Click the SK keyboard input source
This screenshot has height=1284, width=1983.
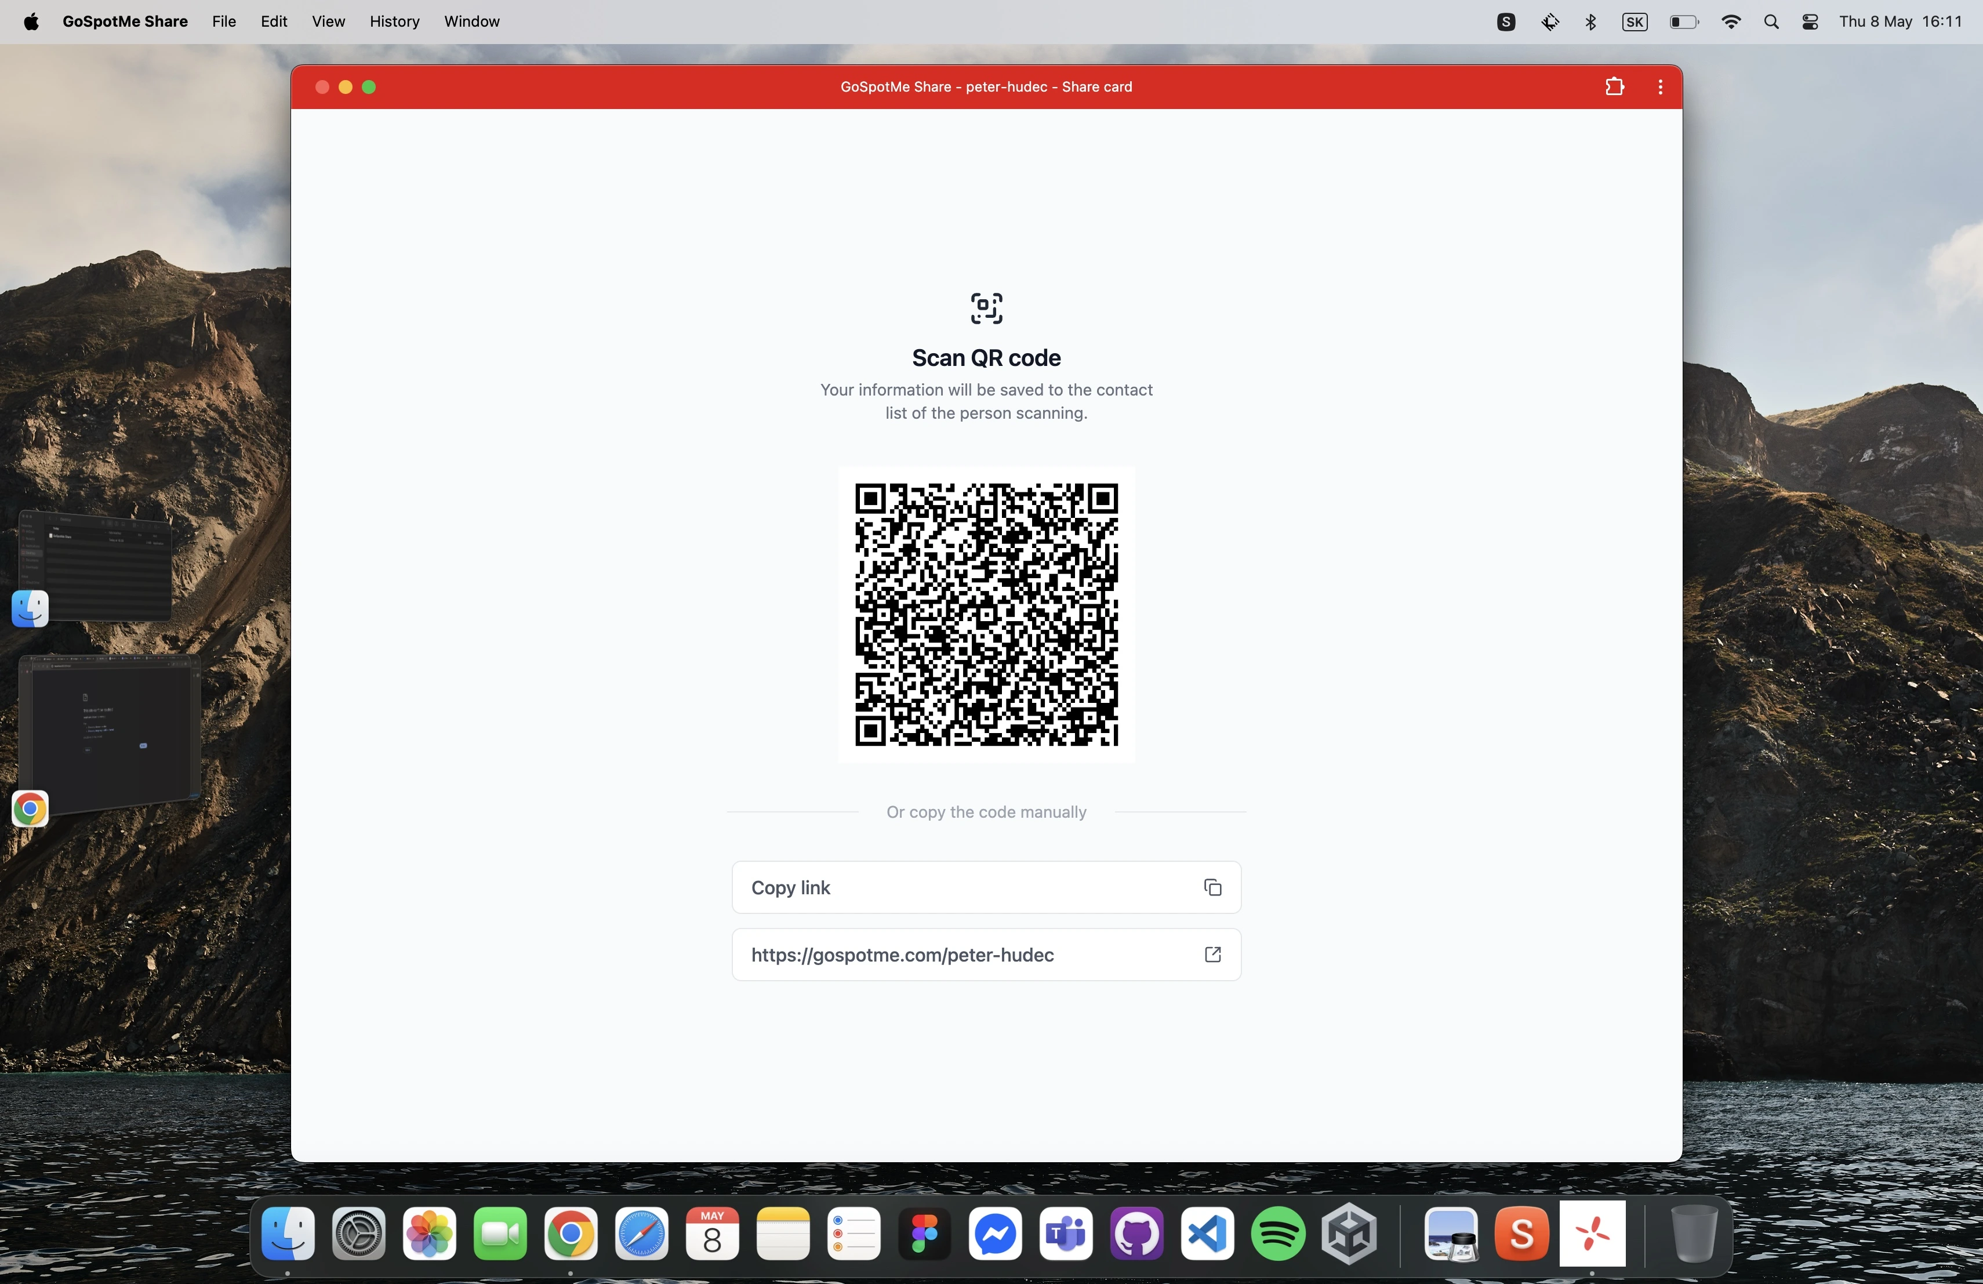pyautogui.click(x=1635, y=23)
